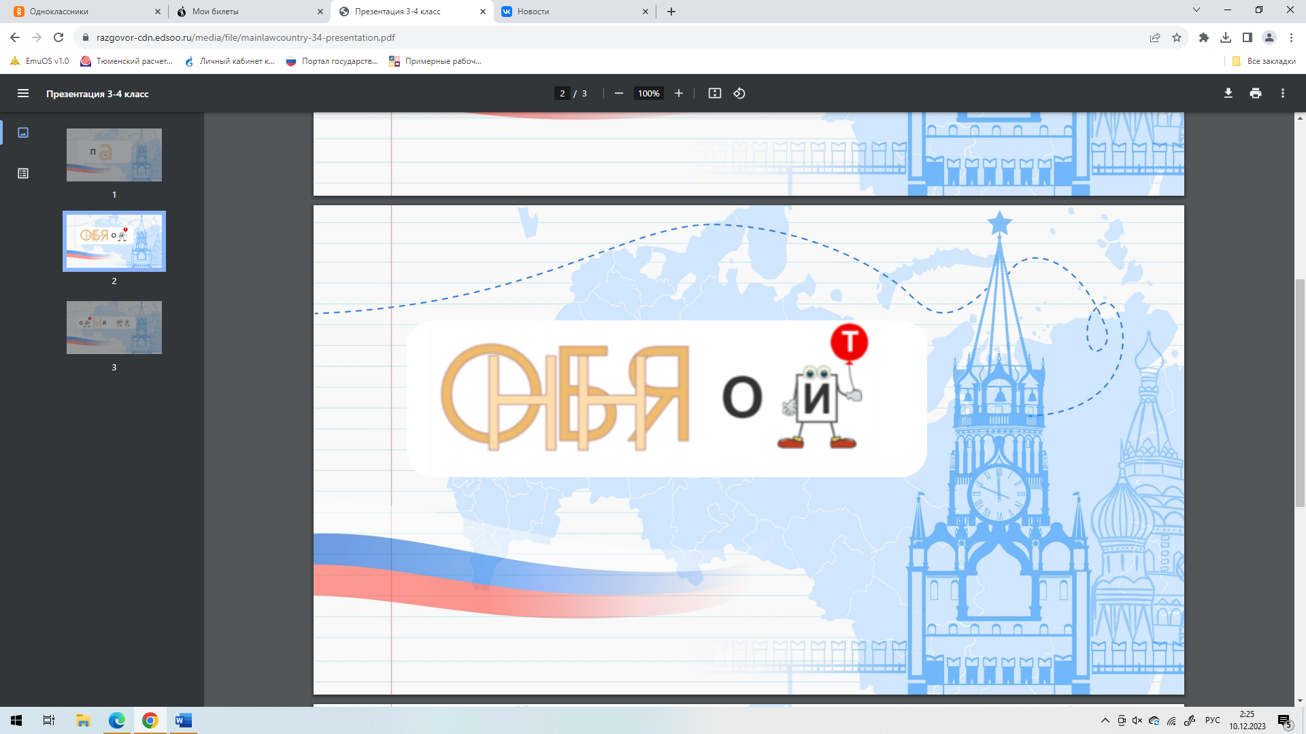This screenshot has width=1306, height=734.
Task: Open the Все закладки bookmarks folder
Action: pos(1264,61)
